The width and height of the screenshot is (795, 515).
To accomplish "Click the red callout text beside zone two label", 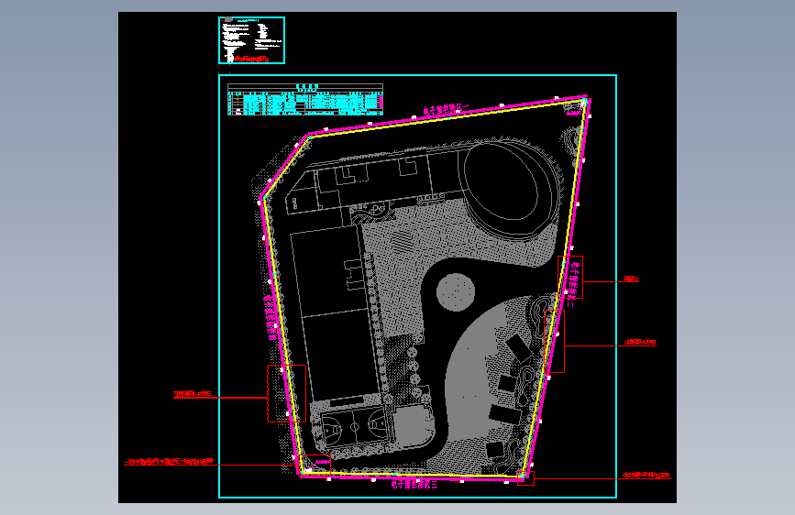I will pos(631,279).
